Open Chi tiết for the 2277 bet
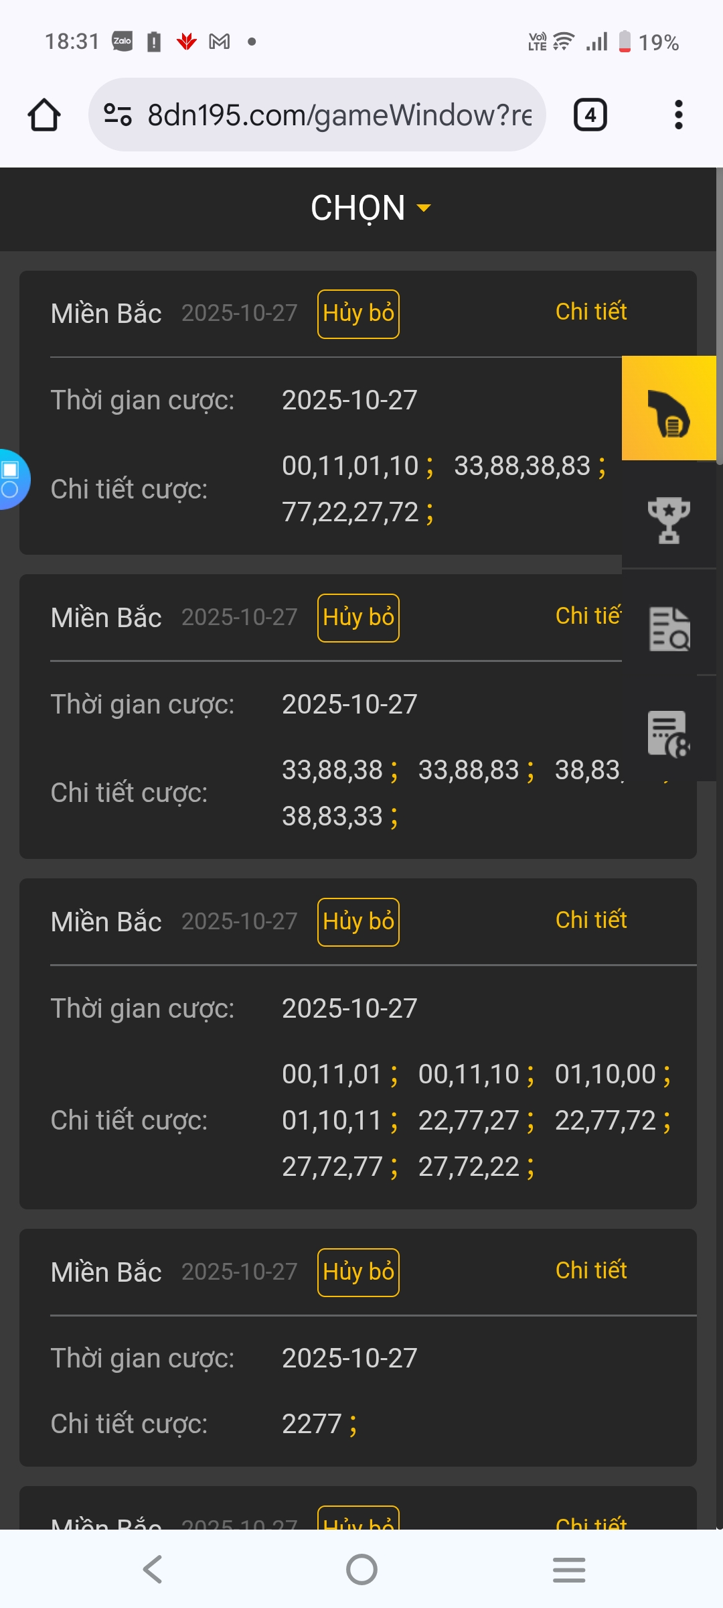 point(591,1271)
